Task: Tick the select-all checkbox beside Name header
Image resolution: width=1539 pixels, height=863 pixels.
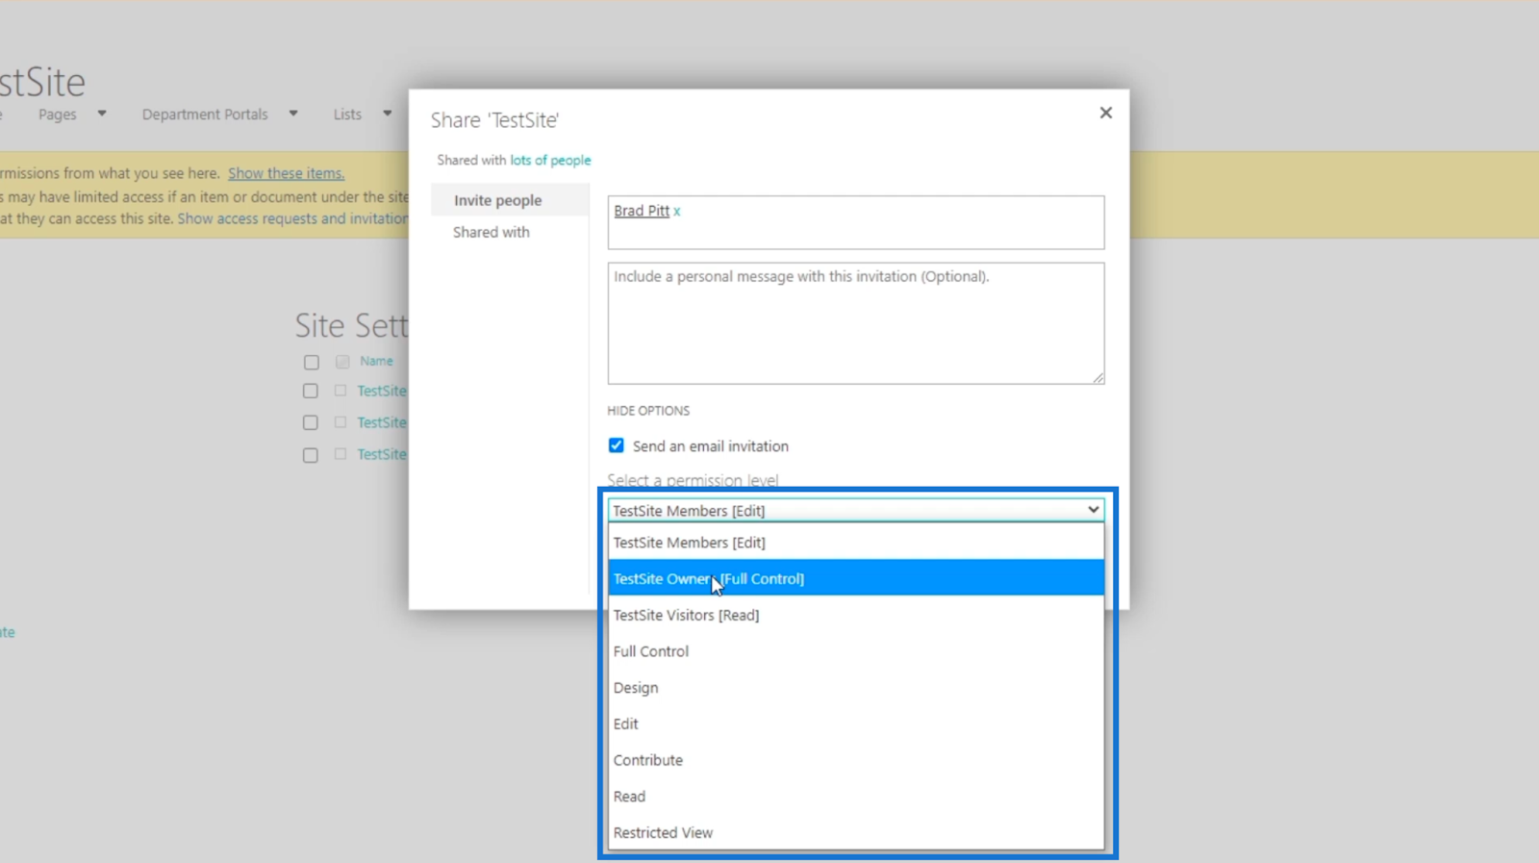Action: coord(311,363)
